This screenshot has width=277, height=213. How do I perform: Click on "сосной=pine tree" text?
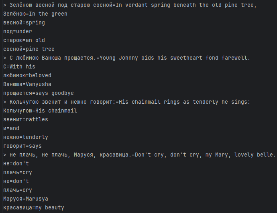pos(29,49)
